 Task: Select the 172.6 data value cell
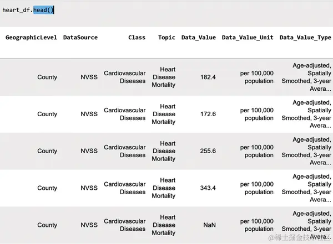click(x=208, y=114)
